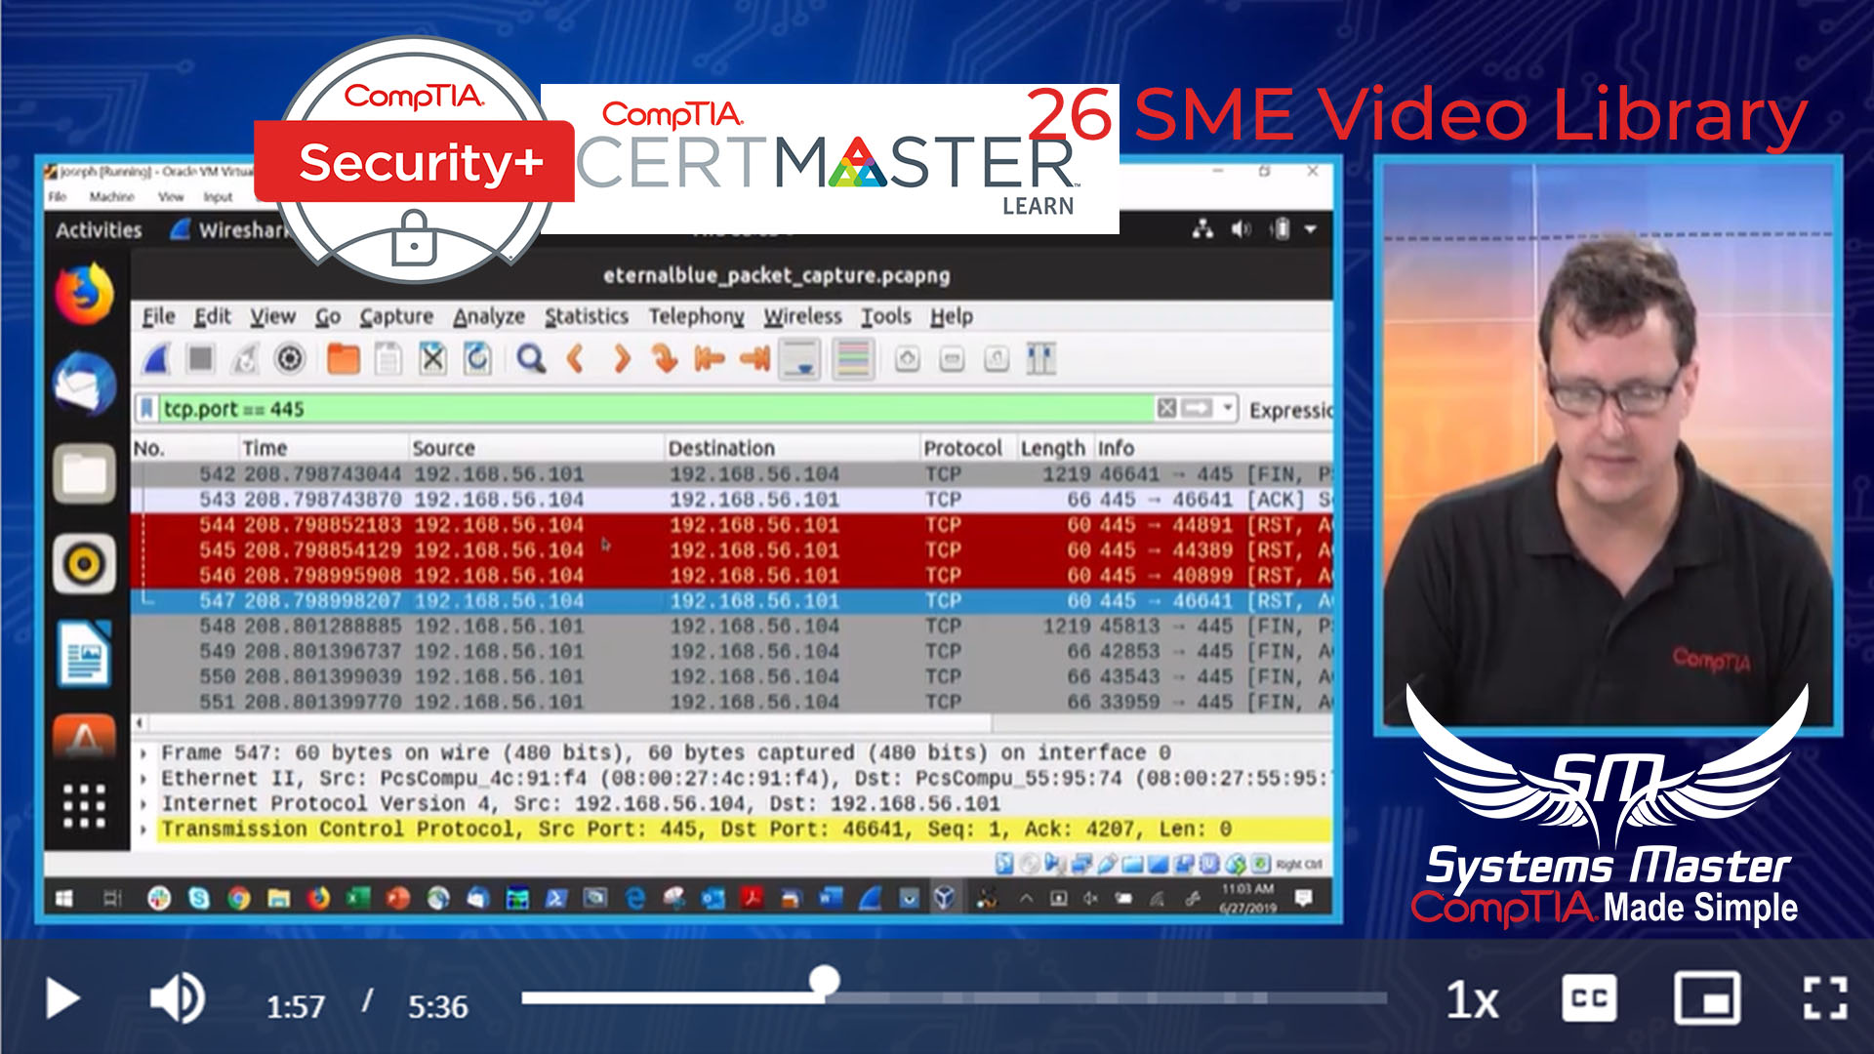Toggle picture-in-picture mode
The width and height of the screenshot is (1874, 1054).
click(x=1706, y=998)
